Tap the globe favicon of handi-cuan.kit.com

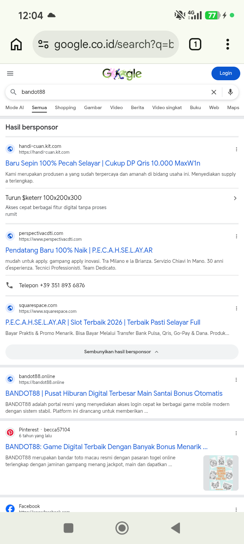click(x=10, y=149)
